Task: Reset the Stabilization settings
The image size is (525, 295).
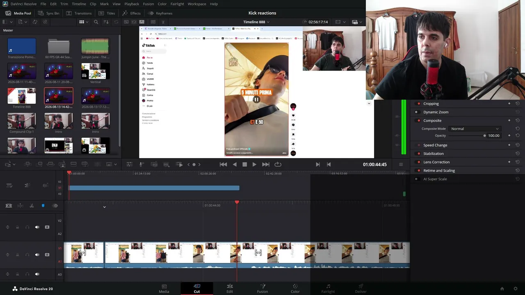Action: click(517, 154)
